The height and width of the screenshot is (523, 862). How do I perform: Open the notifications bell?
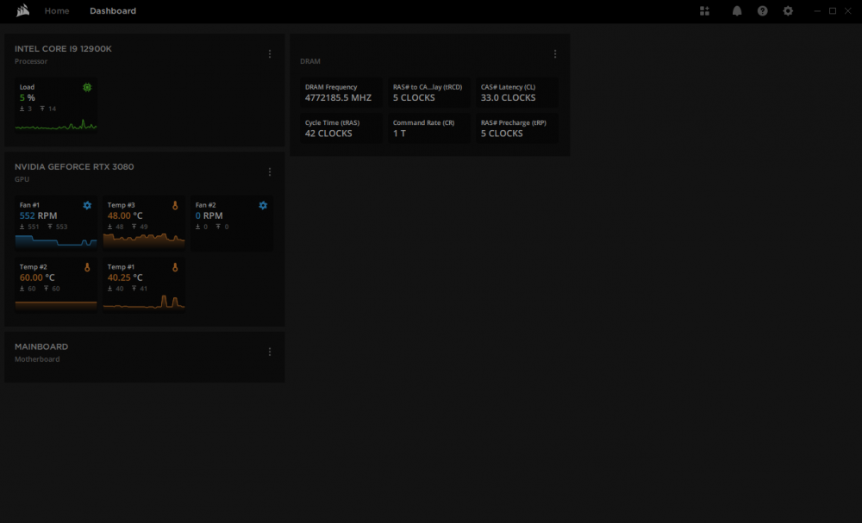[737, 11]
